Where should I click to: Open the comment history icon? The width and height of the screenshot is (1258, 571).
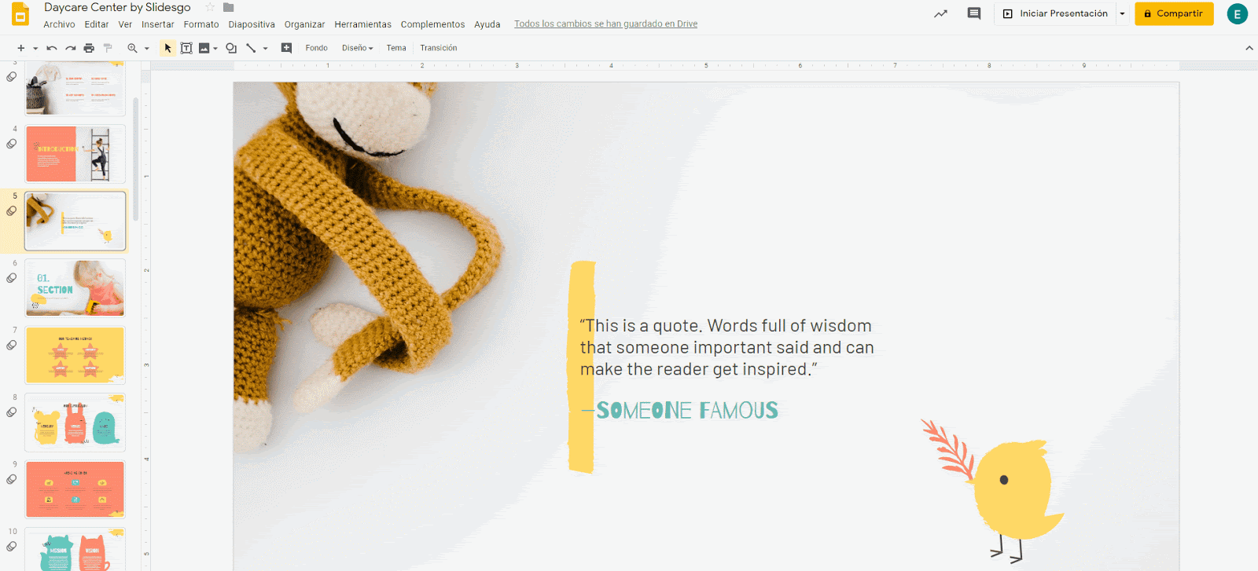tap(974, 13)
